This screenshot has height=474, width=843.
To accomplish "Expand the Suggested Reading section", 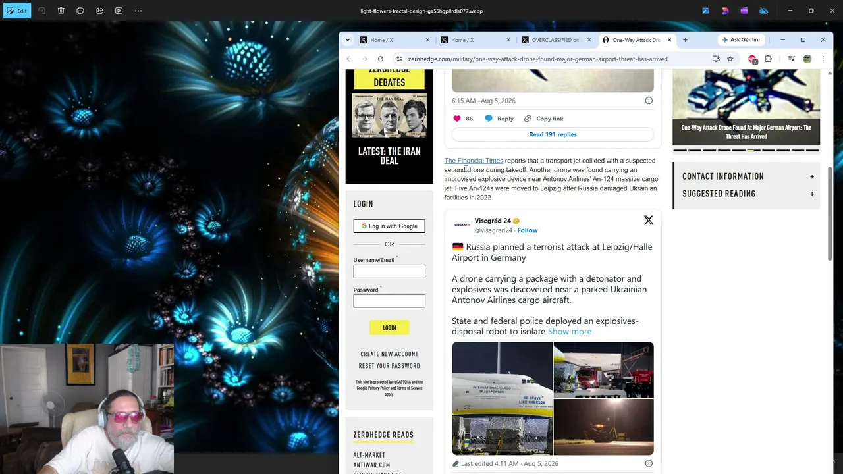I will 748,194.
